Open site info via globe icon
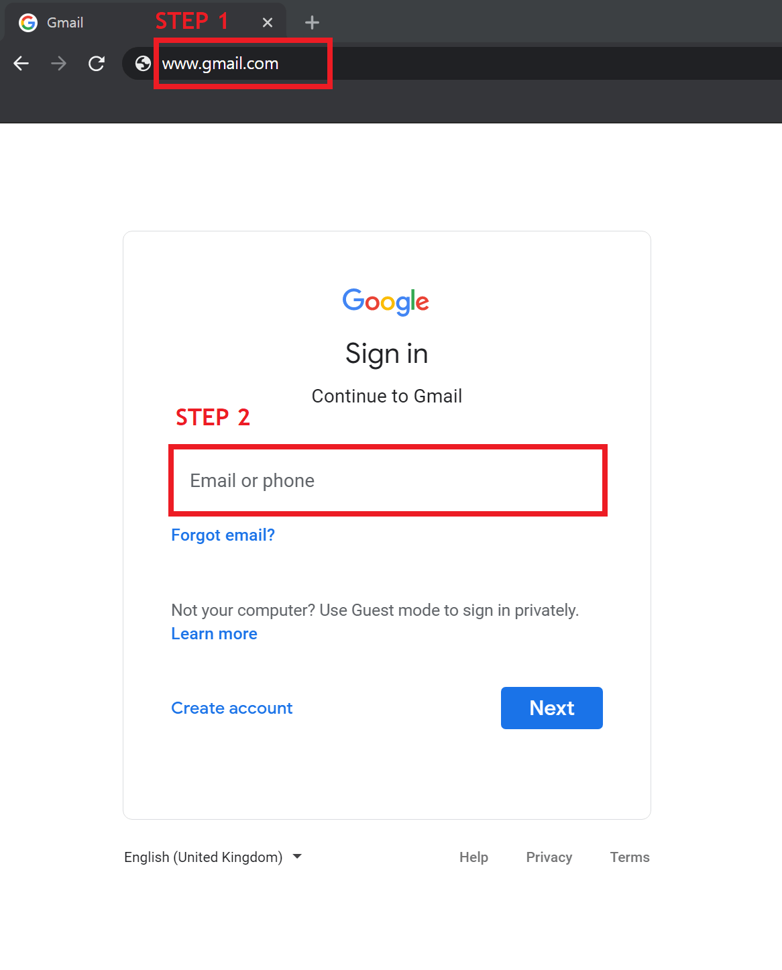The image size is (782, 970). point(143,64)
